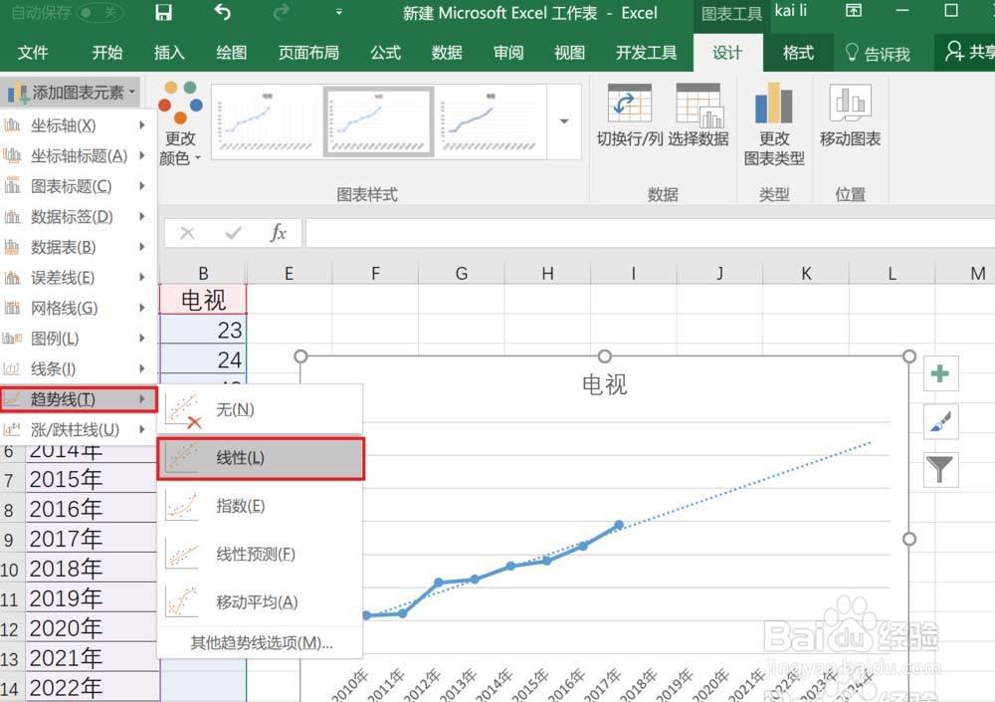Click the Save icon in title bar
Screen dimensions: 995x702
pos(164,13)
